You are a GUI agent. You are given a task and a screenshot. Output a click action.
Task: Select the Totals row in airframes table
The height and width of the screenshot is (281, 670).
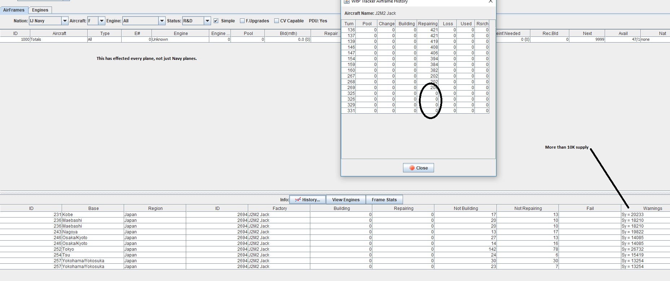coord(335,39)
